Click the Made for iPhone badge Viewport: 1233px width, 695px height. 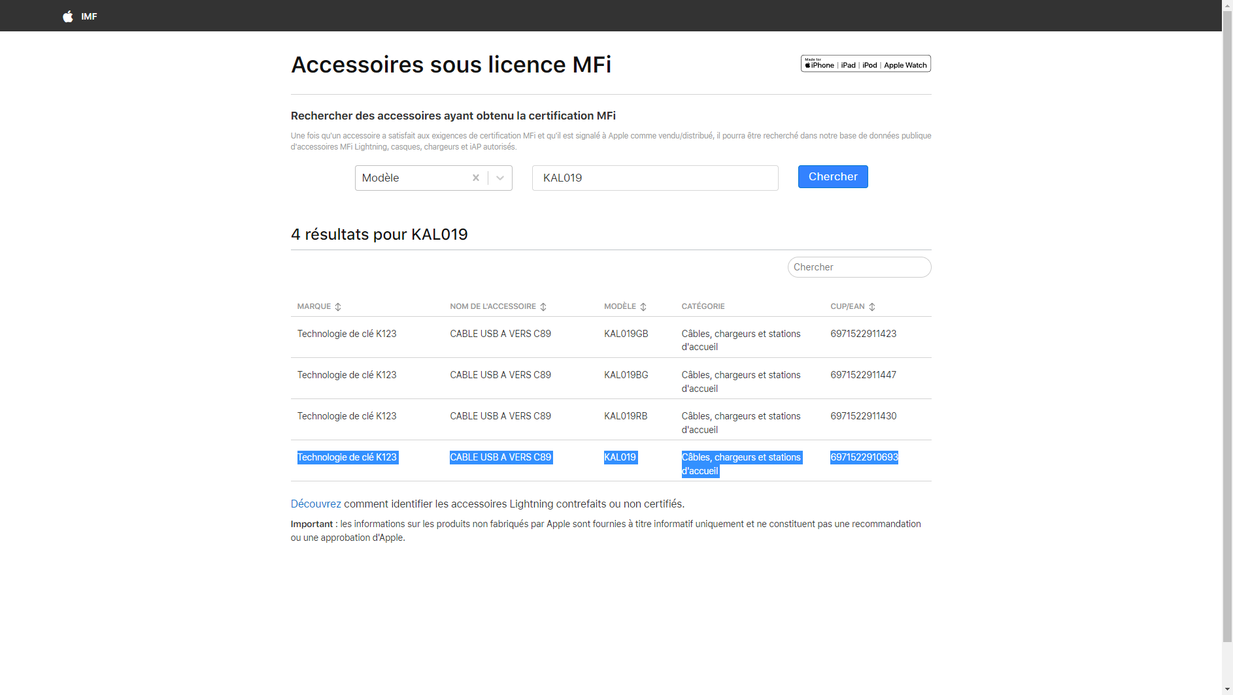pyautogui.click(x=866, y=64)
